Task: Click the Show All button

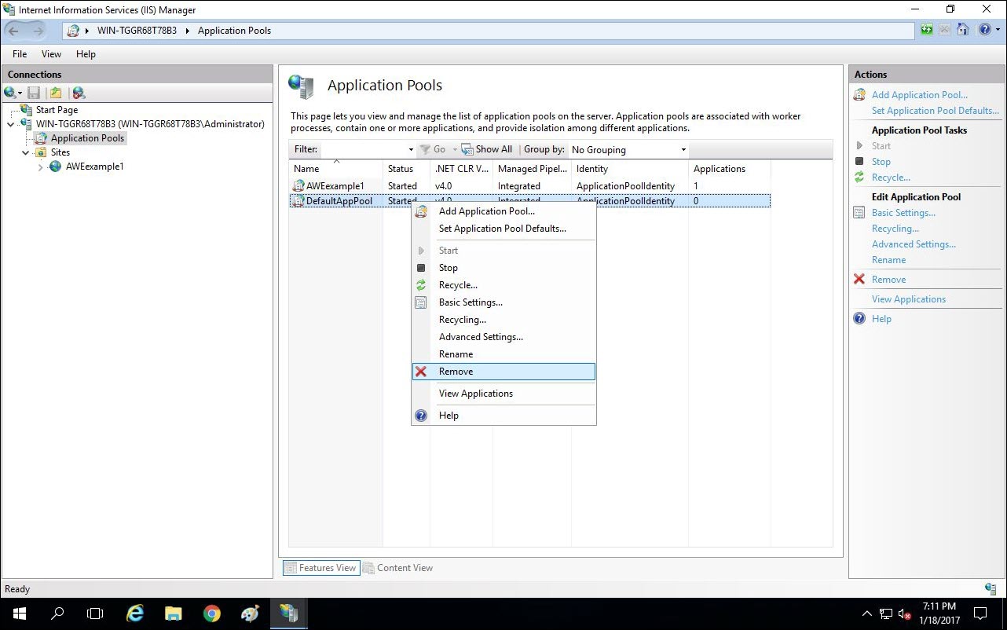Action: tap(487, 149)
